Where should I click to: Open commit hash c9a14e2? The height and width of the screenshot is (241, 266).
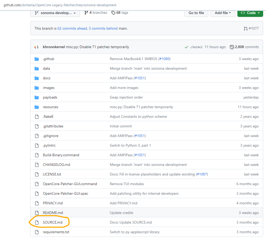[196, 47]
